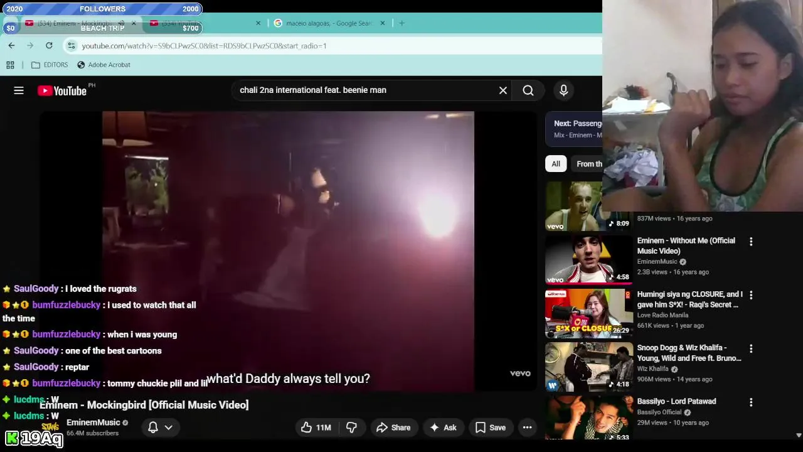Reload the page with the refresh icon

(49, 45)
